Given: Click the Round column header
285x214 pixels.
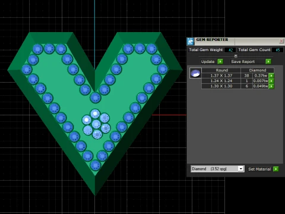Looking at the screenshot, I should 221,70.
